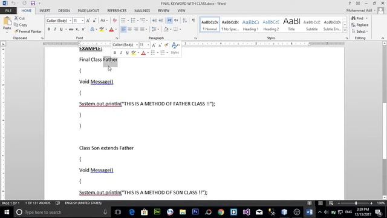The height and width of the screenshot is (218, 387).
Task: Switch to the PAGE LAYOUT tab
Action: coord(88,11)
